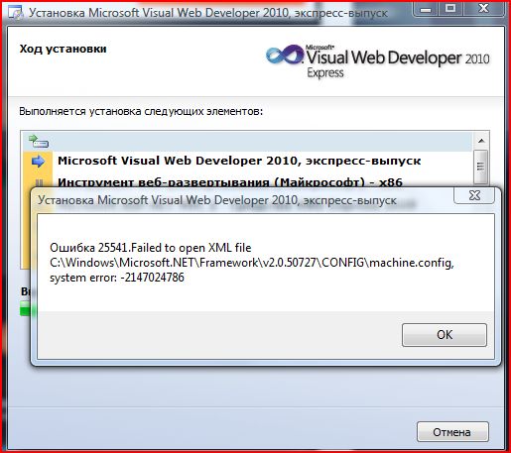Select Microsoft Visual Web Developer 2010 list item
Image resolution: width=511 pixels, height=453 pixels.
248,161
